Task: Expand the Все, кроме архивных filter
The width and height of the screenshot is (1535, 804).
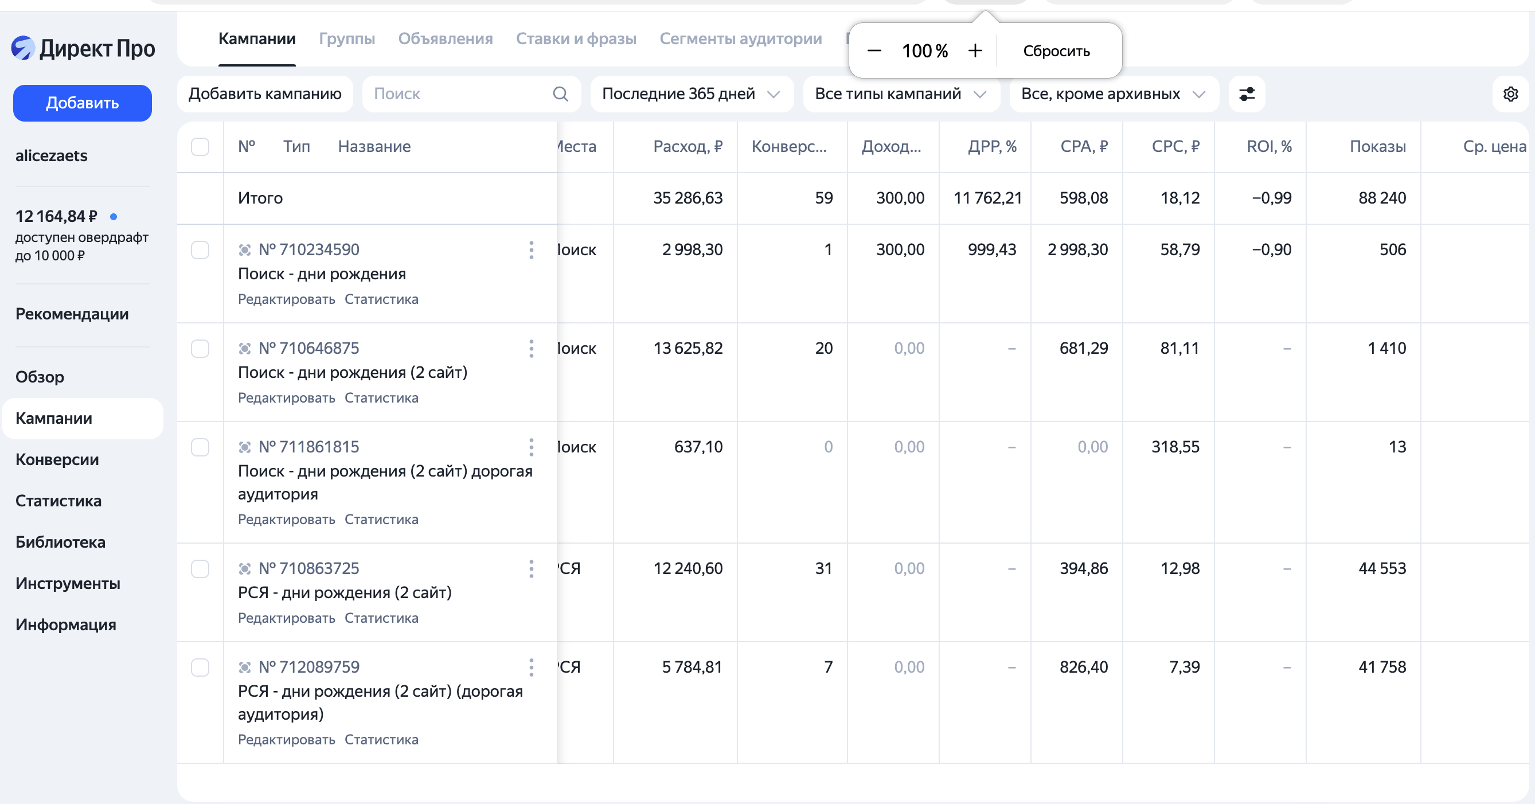Action: pos(1114,94)
